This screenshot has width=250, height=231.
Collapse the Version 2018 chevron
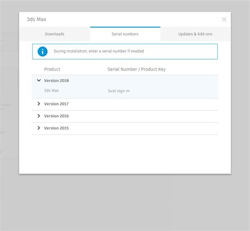click(x=39, y=80)
